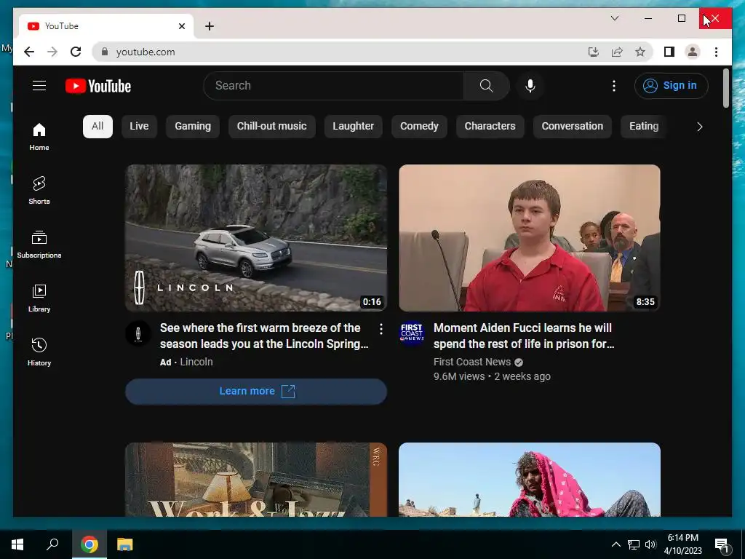Share this page icon in address bar
The height and width of the screenshot is (559, 745).
[x=617, y=52]
